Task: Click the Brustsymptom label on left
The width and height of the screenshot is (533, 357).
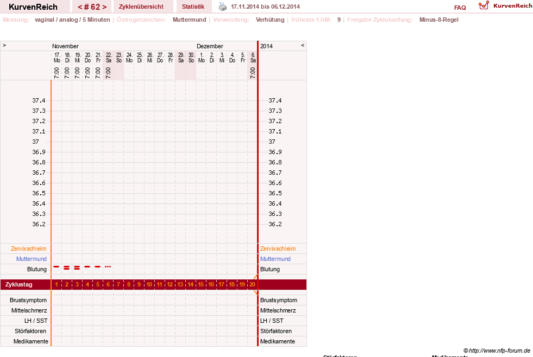Action: click(x=28, y=301)
